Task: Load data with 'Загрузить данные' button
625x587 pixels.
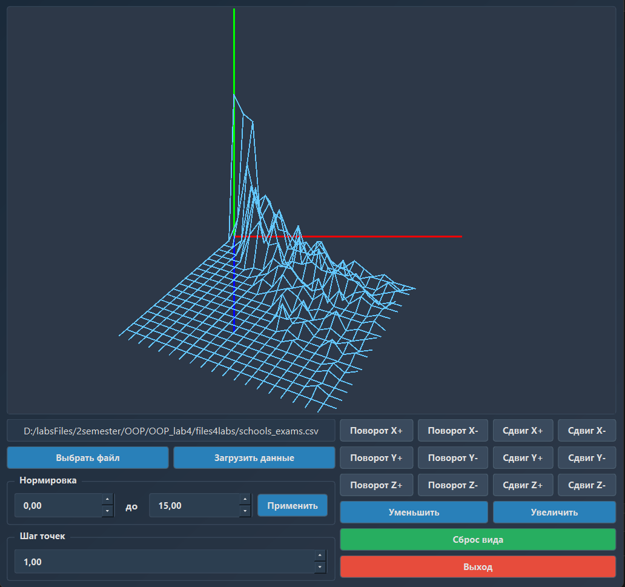Action: click(x=254, y=457)
